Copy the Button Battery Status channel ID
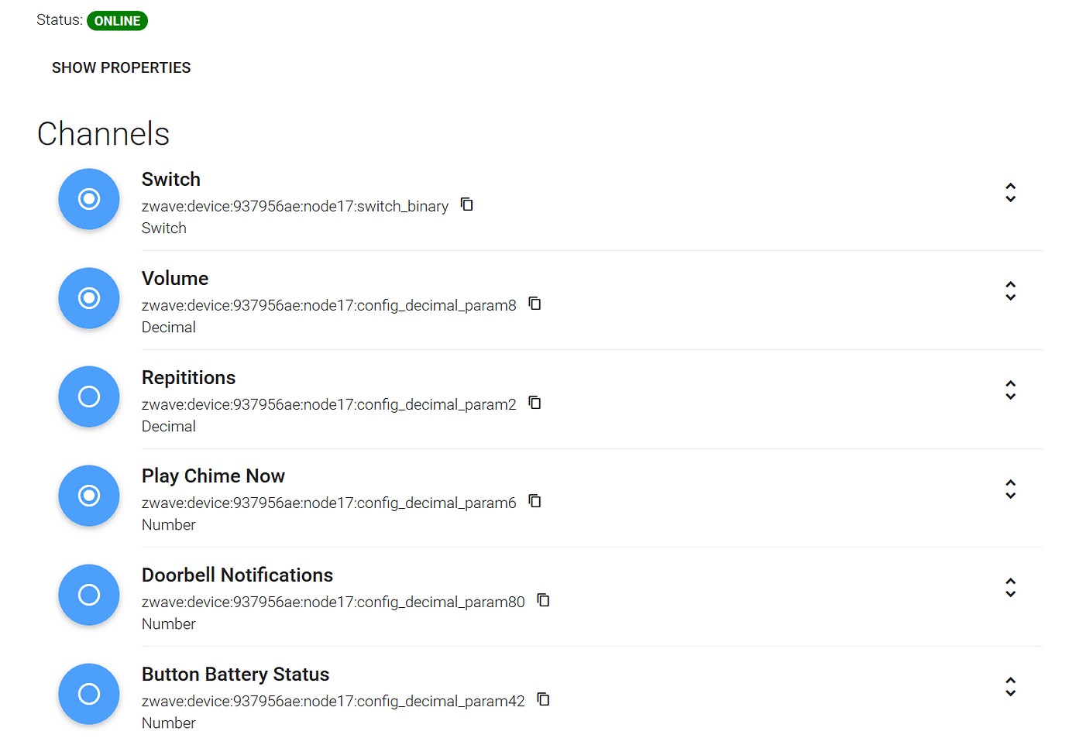 [543, 699]
